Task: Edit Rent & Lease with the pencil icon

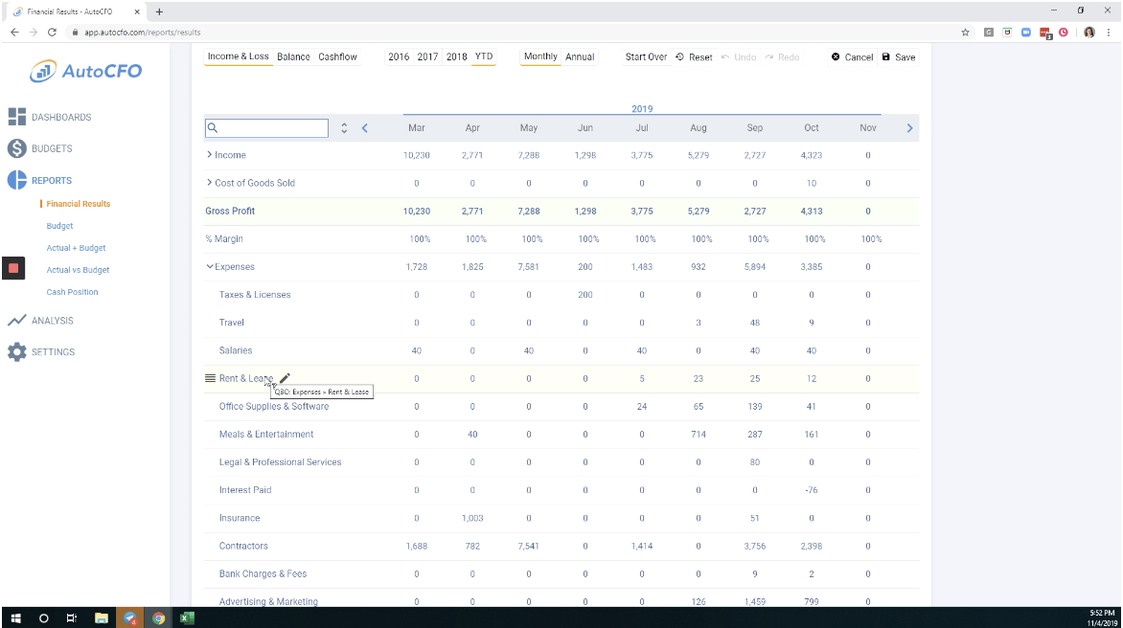Action: (x=284, y=377)
